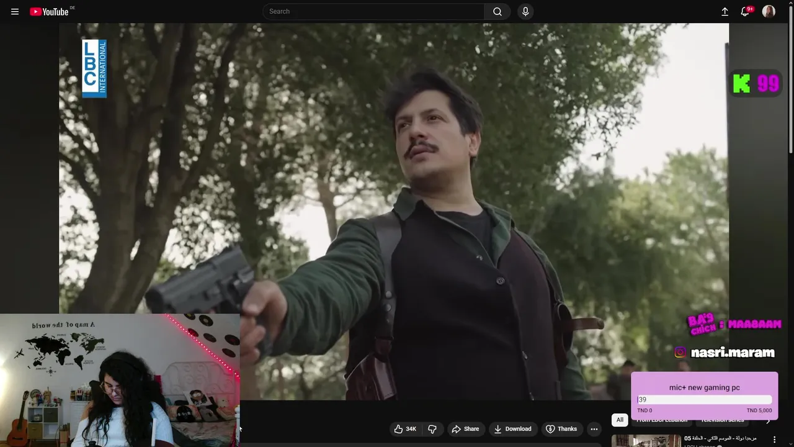Image resolution: width=794 pixels, height=447 pixels.
Task: Start voice search with the microphone icon
Action: click(525, 11)
